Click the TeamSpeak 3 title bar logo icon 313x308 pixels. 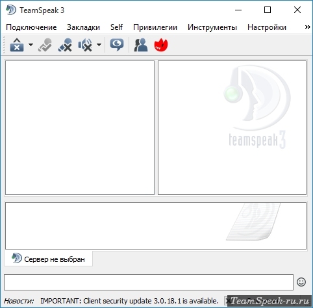(x=11, y=10)
